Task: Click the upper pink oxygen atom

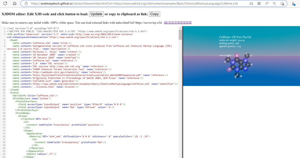Action: pos(237,55)
